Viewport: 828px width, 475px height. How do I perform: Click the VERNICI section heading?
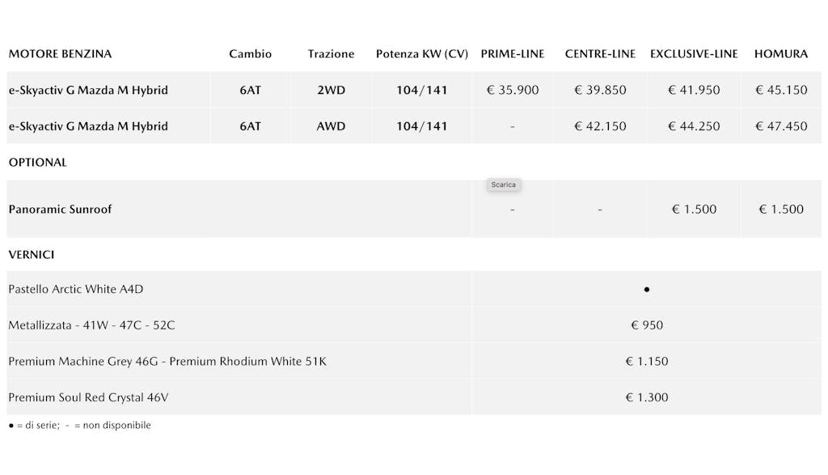[x=32, y=254]
